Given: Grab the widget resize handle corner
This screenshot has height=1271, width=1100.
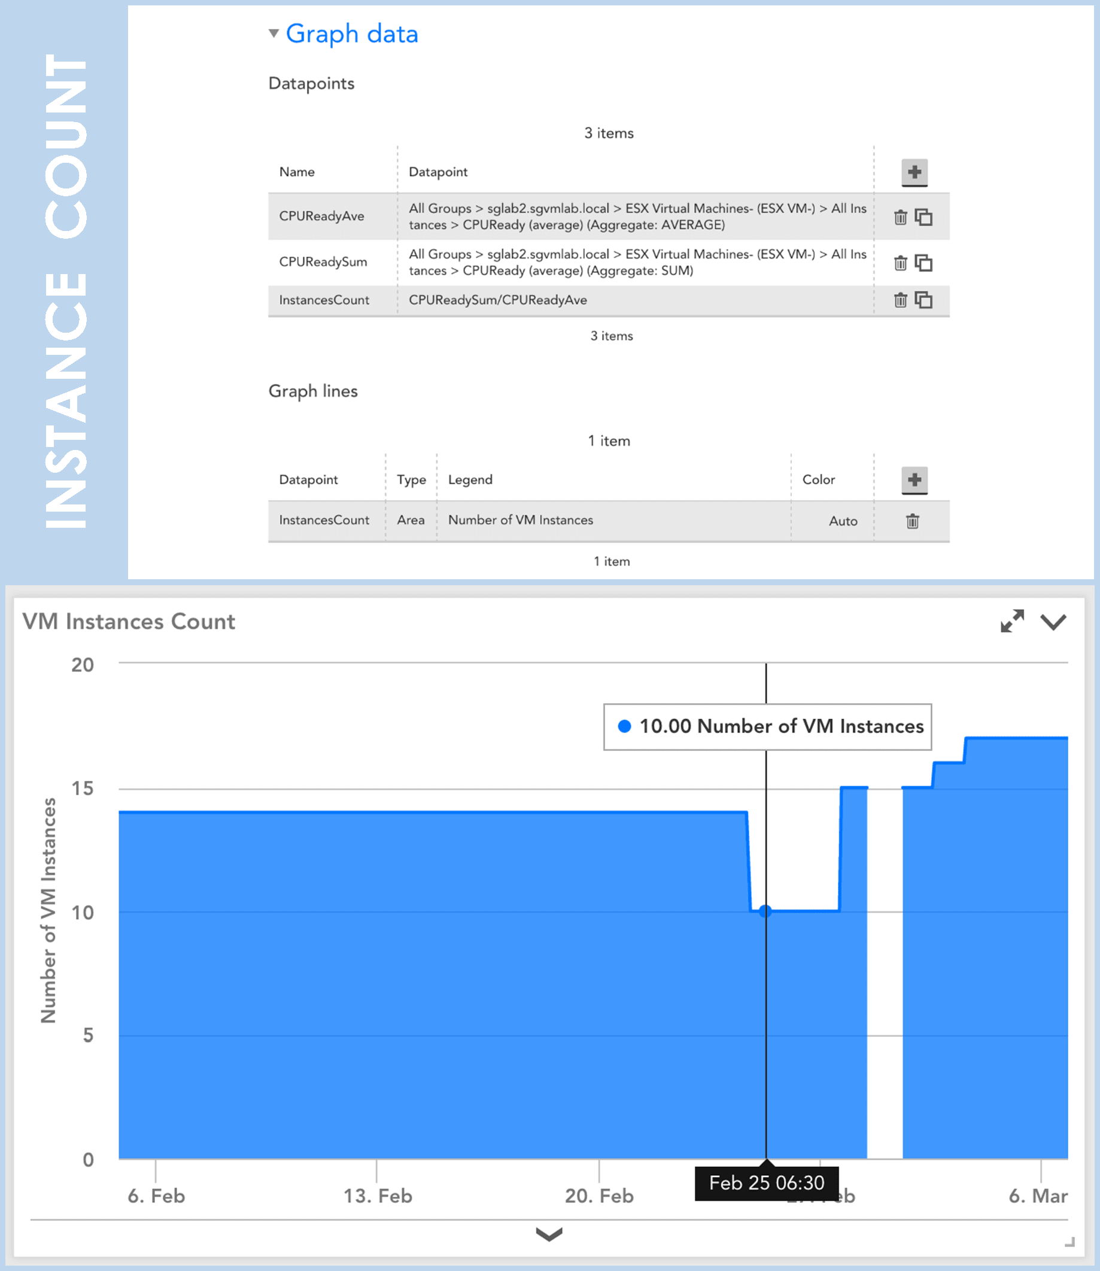Looking at the screenshot, I should point(1069,1242).
